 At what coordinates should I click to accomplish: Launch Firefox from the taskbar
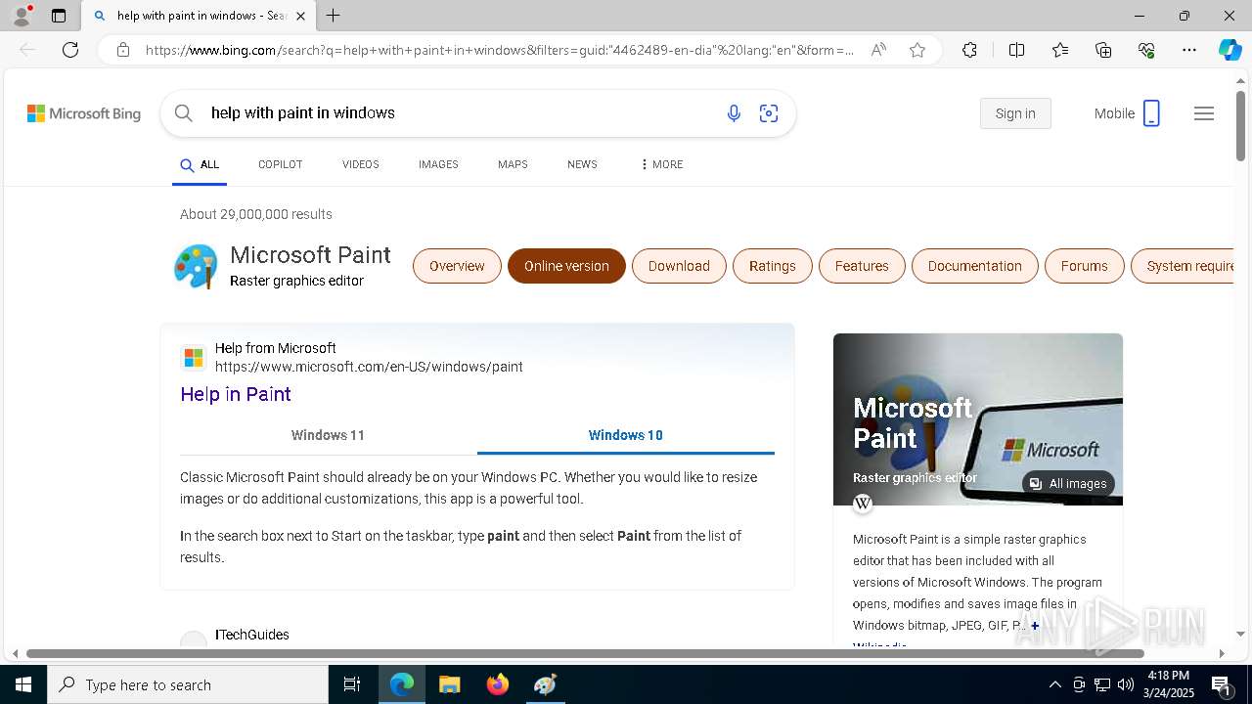click(x=497, y=684)
